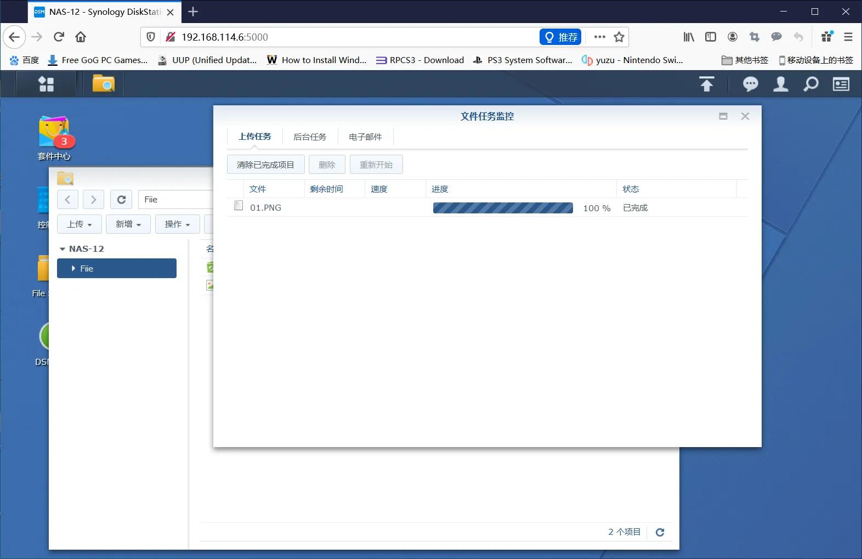Open page actions three-dot menu

(x=600, y=37)
